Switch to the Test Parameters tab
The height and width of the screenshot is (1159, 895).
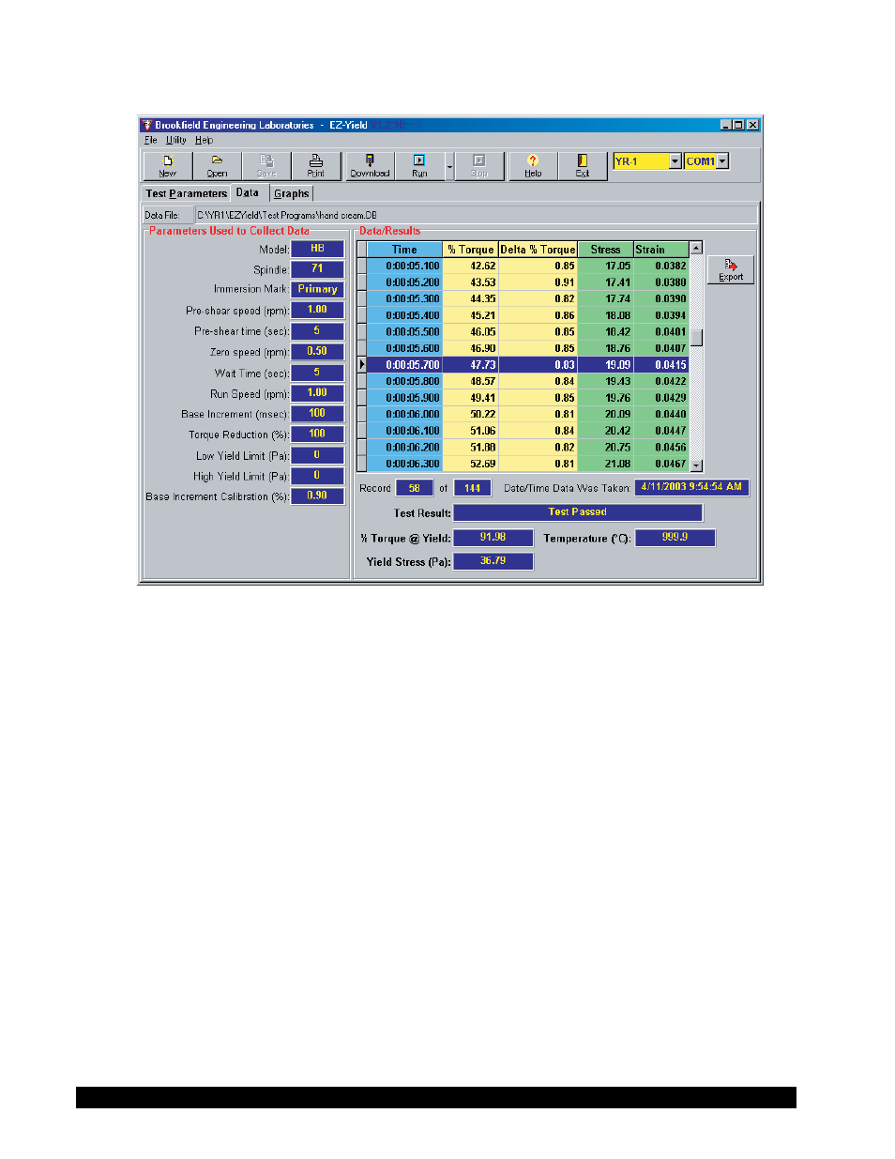point(186,193)
